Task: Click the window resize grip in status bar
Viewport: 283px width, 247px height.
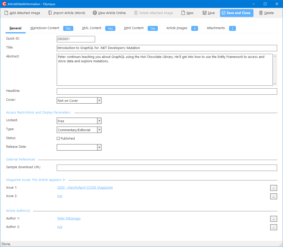Action: (281, 245)
